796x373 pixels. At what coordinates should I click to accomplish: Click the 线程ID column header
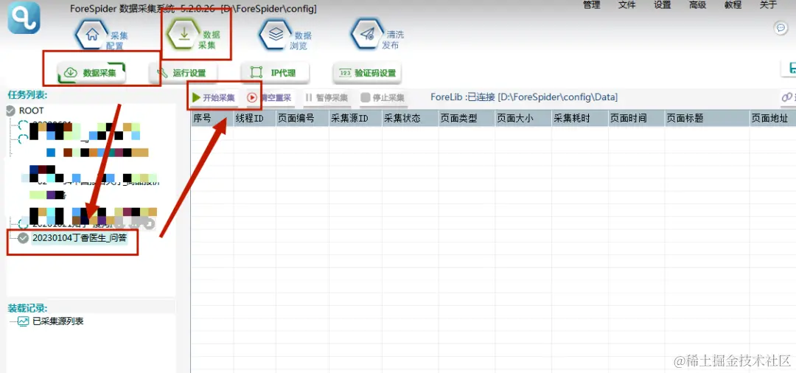pos(254,118)
